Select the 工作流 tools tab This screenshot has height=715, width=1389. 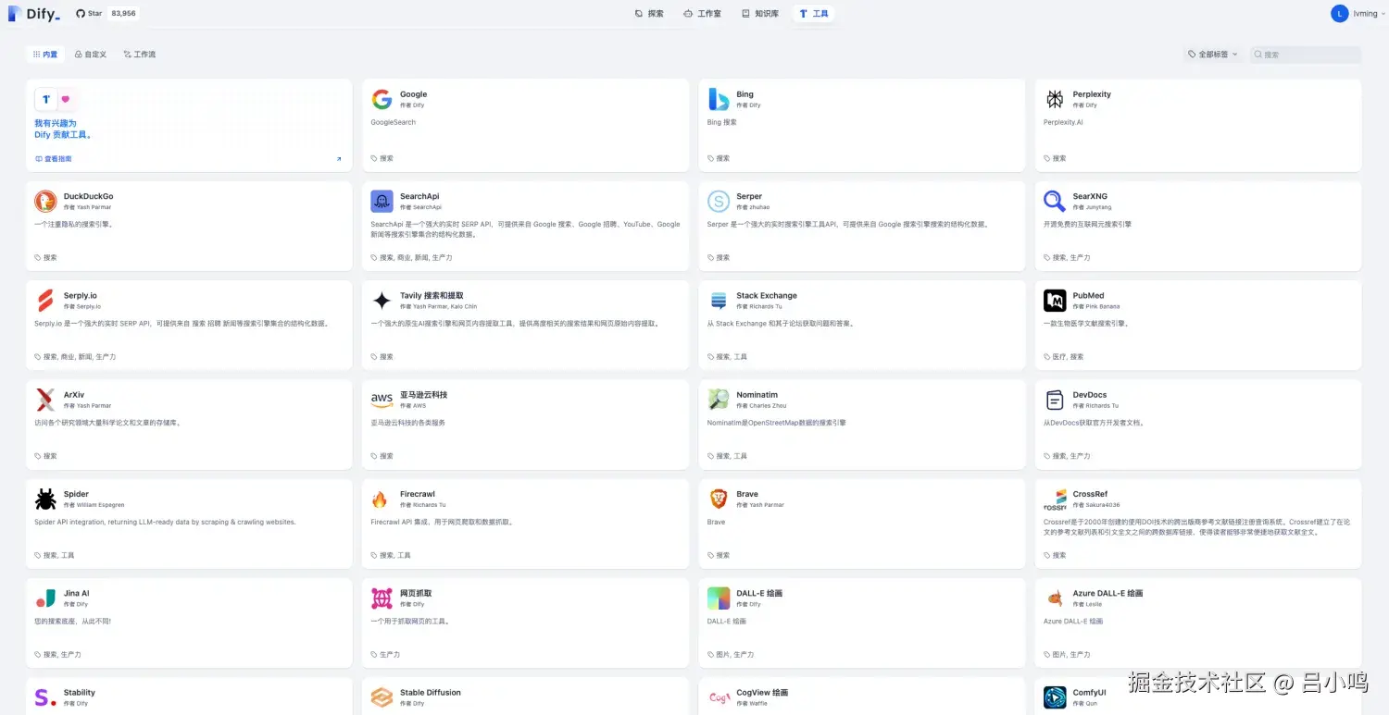(140, 55)
